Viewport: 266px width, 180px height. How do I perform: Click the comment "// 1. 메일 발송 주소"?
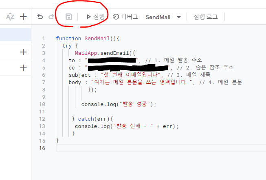(x=174, y=60)
